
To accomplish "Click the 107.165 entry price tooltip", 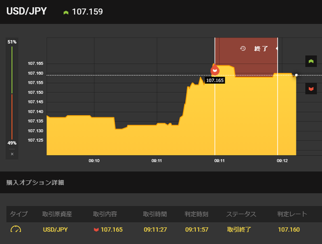I will 215,80.
